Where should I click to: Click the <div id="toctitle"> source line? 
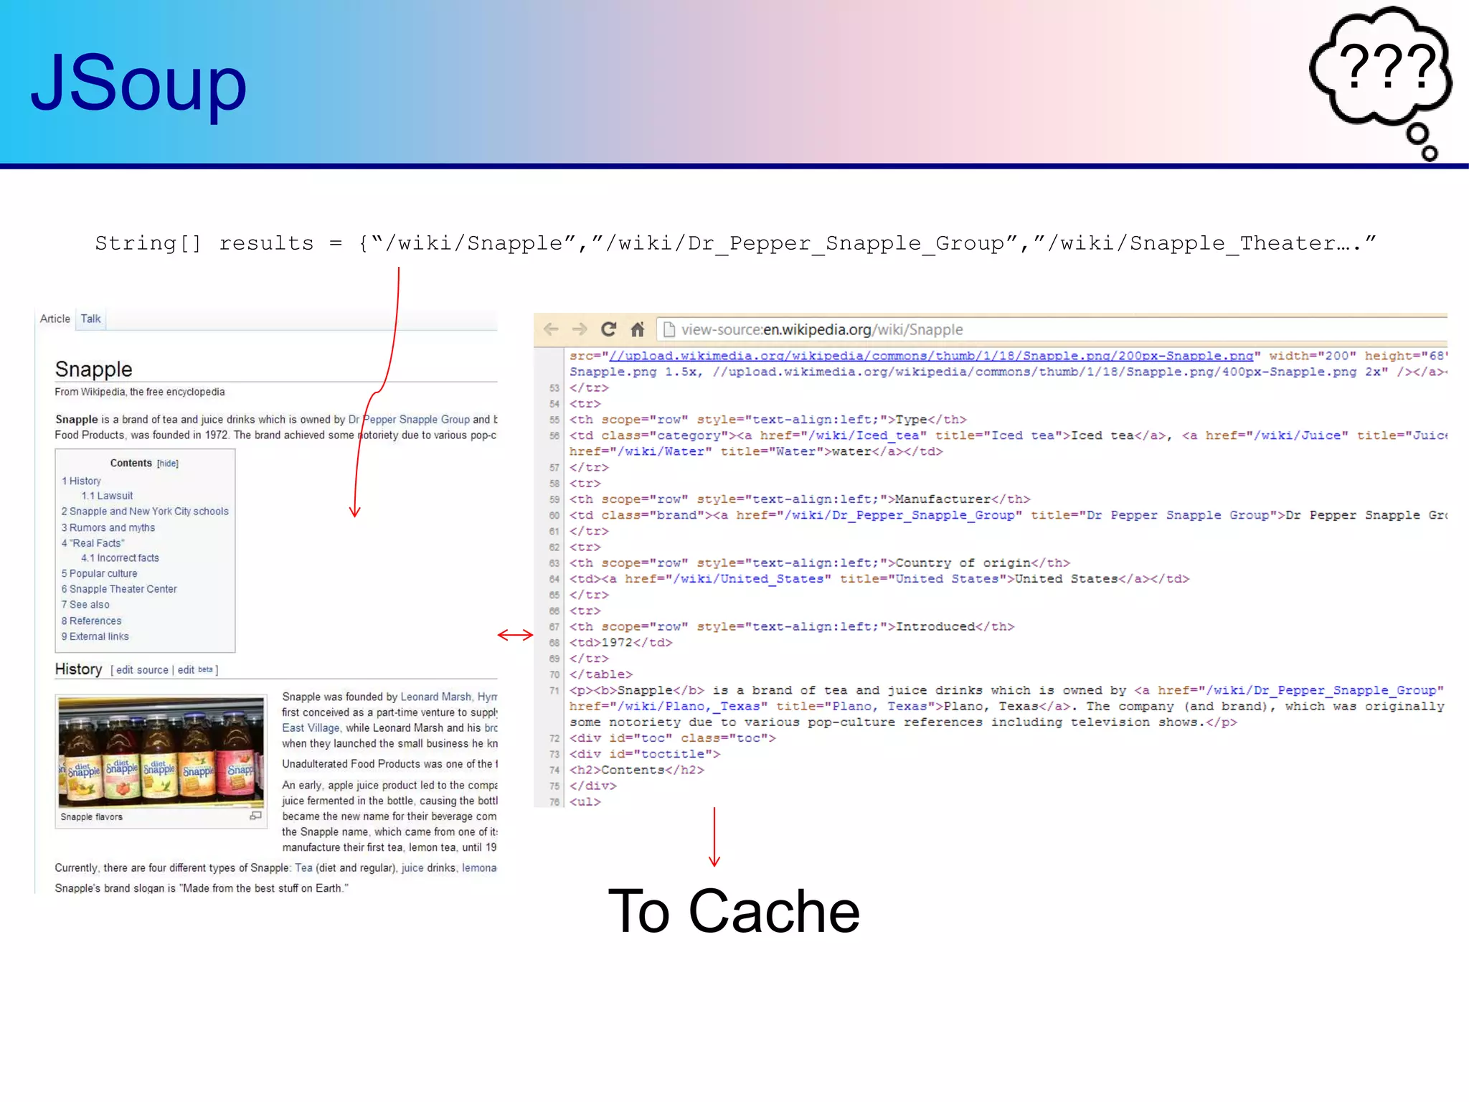(x=645, y=754)
